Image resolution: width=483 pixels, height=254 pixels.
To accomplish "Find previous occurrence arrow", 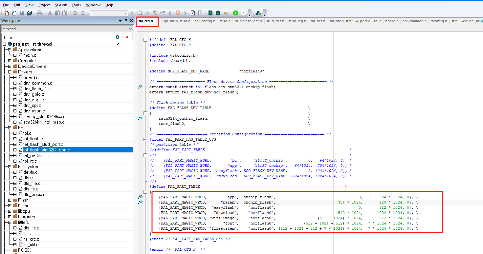I will coord(132,13).
